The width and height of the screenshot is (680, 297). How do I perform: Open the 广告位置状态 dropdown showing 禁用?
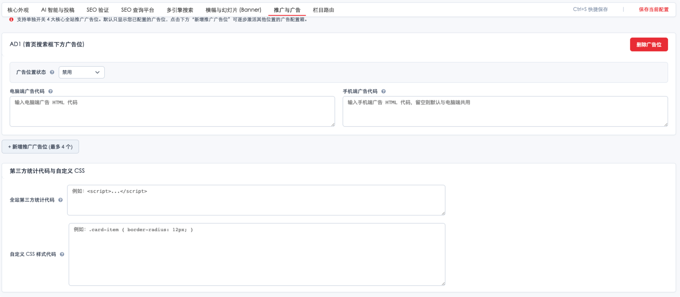82,72
